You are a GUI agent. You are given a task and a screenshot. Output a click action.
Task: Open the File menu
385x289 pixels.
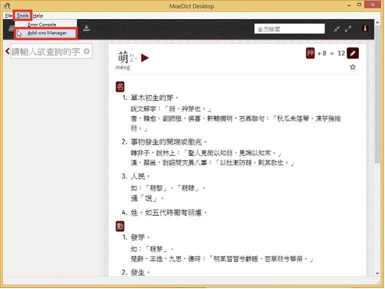(x=8, y=15)
